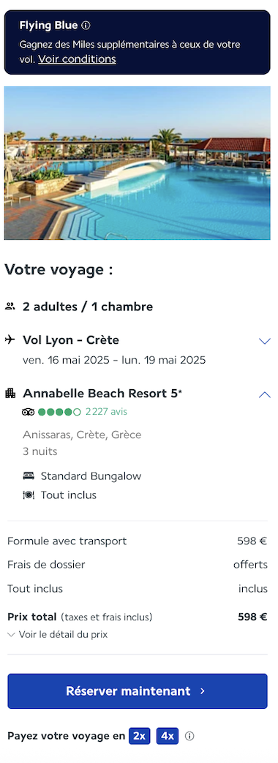Viewport: 278px width, 763px height.
Task: Click the Annabelle Beach Resort 5* title
Action: (x=102, y=393)
